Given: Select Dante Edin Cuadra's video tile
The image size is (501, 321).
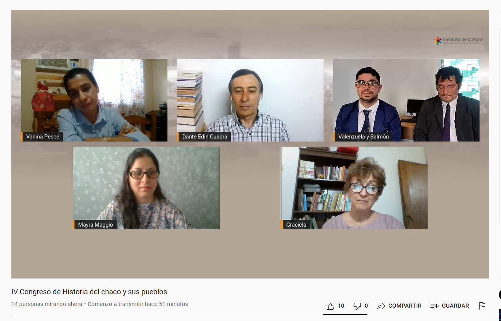Looking at the screenshot, I should [250, 100].
